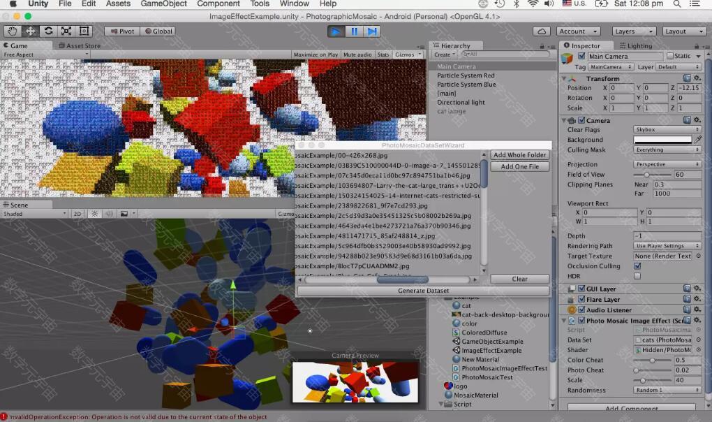Viewport: 712px width, 422px height.
Task: Open Photo Mosaic Image Effect gear menu
Action: pos(697,320)
